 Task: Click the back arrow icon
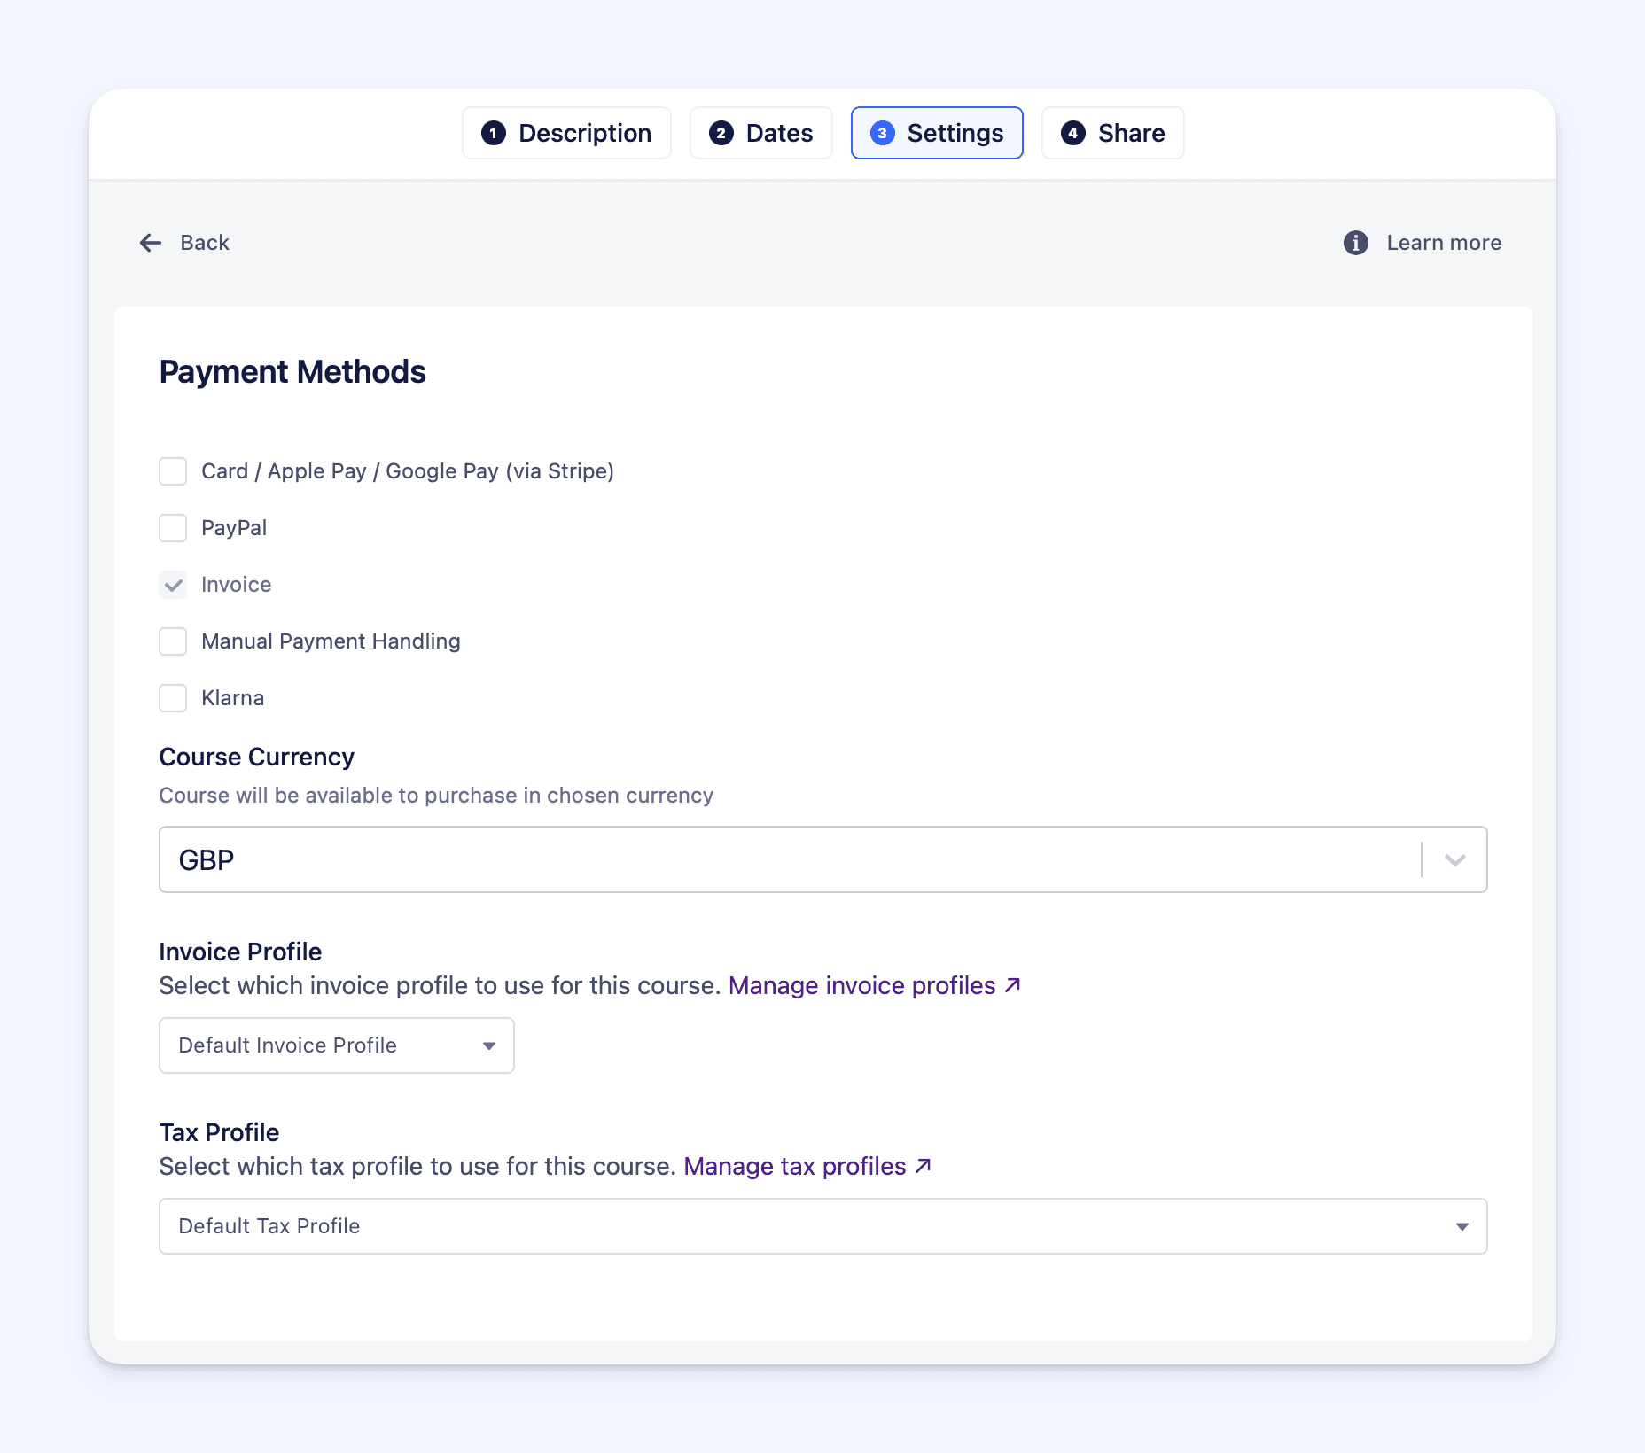[x=151, y=243]
